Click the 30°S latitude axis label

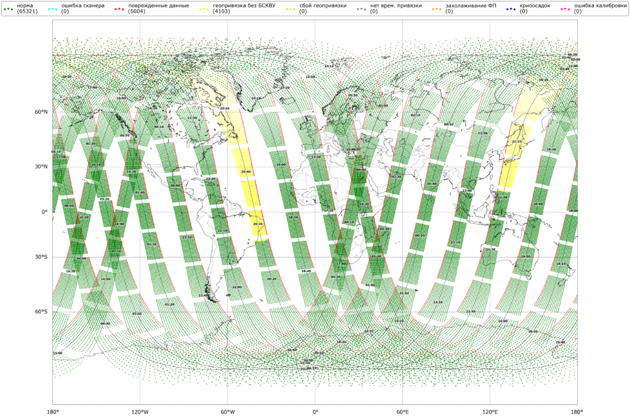point(42,257)
